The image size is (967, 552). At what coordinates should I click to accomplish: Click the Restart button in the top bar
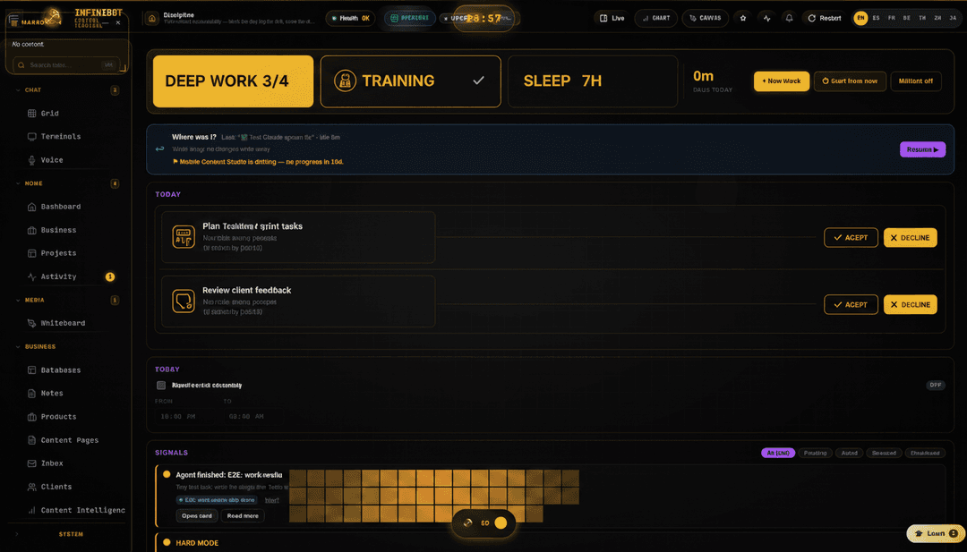[825, 19]
